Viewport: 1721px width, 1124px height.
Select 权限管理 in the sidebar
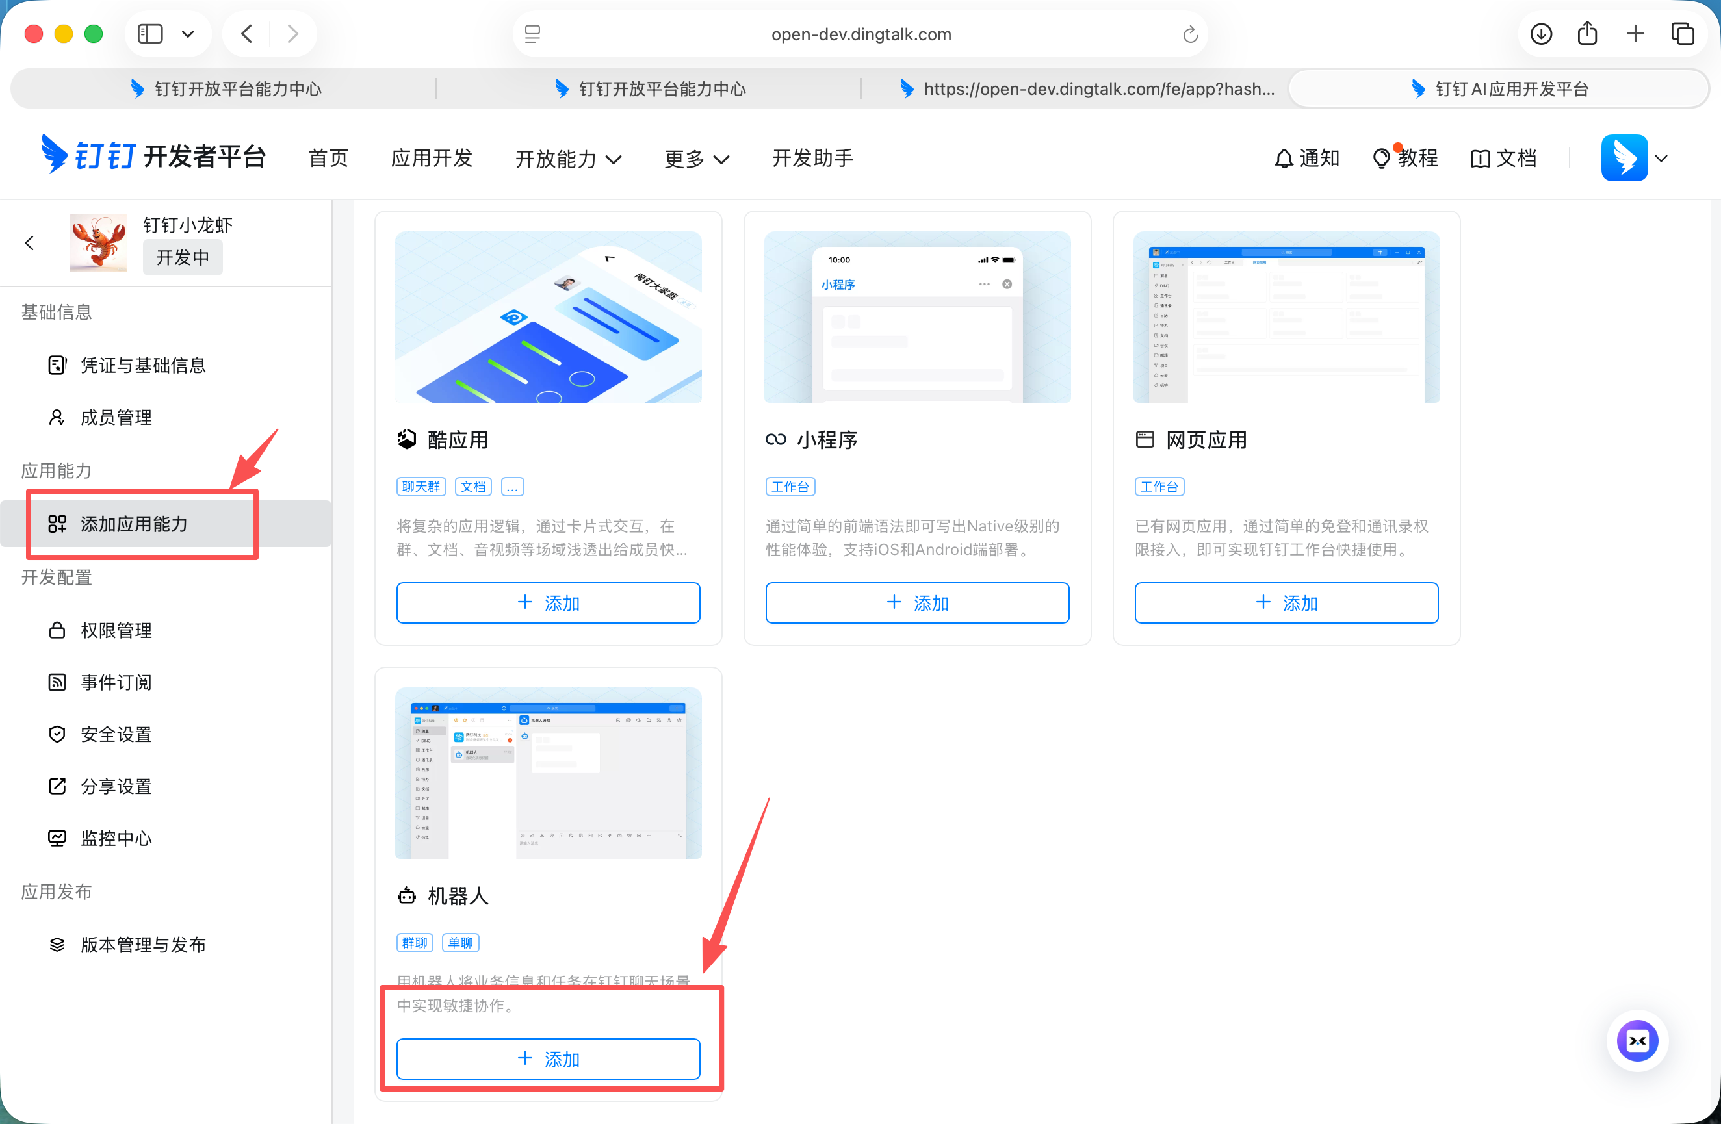[116, 630]
